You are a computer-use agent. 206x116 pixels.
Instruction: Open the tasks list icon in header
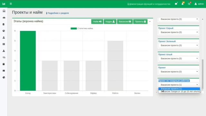(189, 4)
